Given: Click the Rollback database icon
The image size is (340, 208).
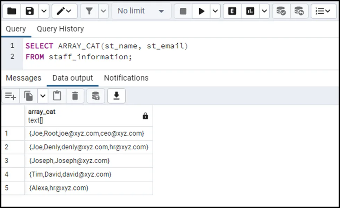Looking at the screenshot, I should (299, 11).
